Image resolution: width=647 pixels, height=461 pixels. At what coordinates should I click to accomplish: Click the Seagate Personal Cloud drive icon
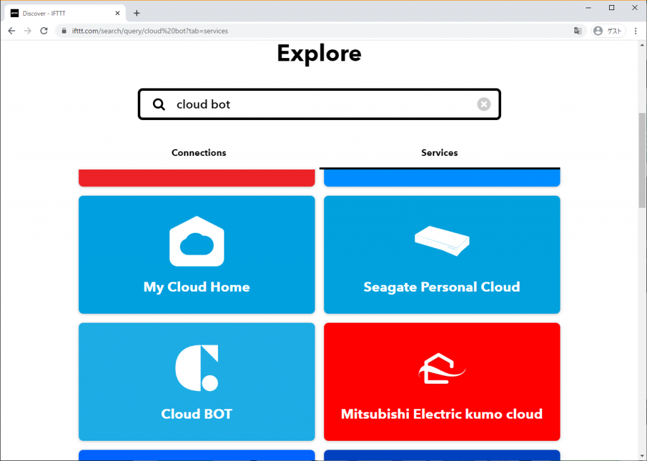(442, 241)
